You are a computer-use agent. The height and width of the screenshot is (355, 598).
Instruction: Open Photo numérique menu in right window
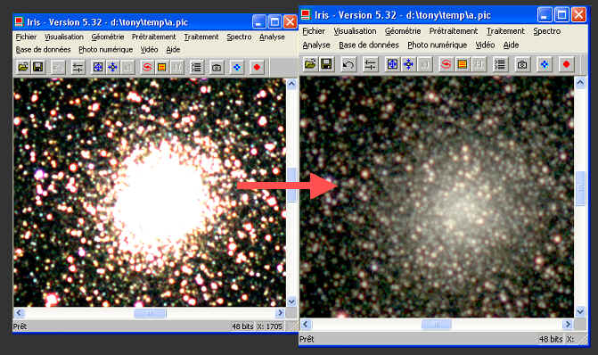pyautogui.click(x=437, y=45)
